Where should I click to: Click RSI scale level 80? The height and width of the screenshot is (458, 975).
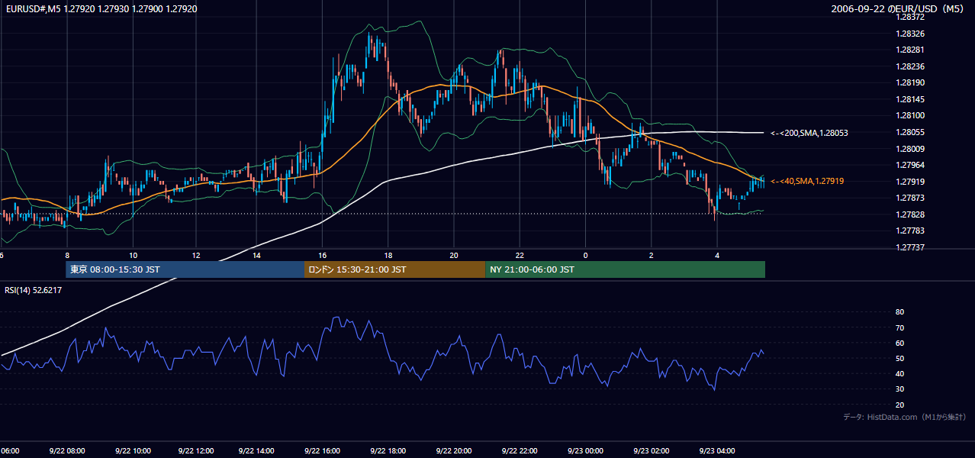(899, 312)
